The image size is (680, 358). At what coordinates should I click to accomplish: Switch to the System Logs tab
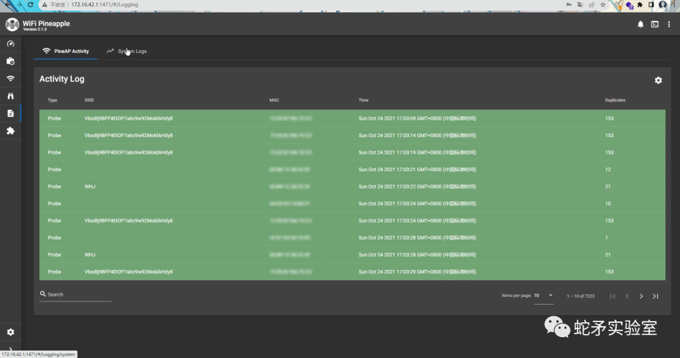pyautogui.click(x=127, y=51)
